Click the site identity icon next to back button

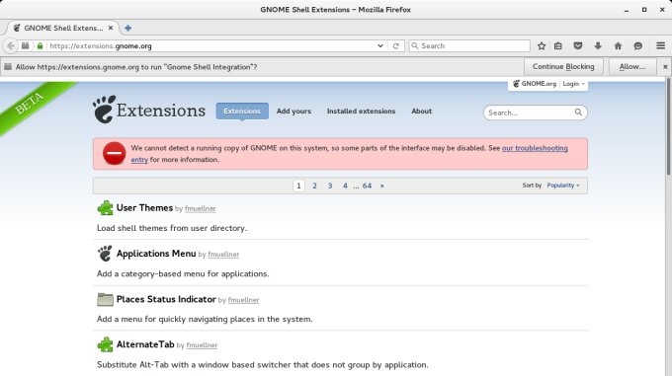point(26,45)
